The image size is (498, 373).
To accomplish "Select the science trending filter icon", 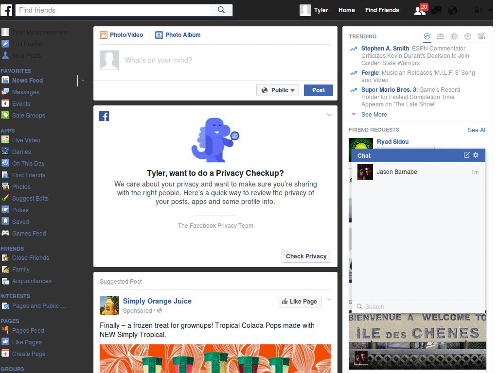I will point(454,36).
